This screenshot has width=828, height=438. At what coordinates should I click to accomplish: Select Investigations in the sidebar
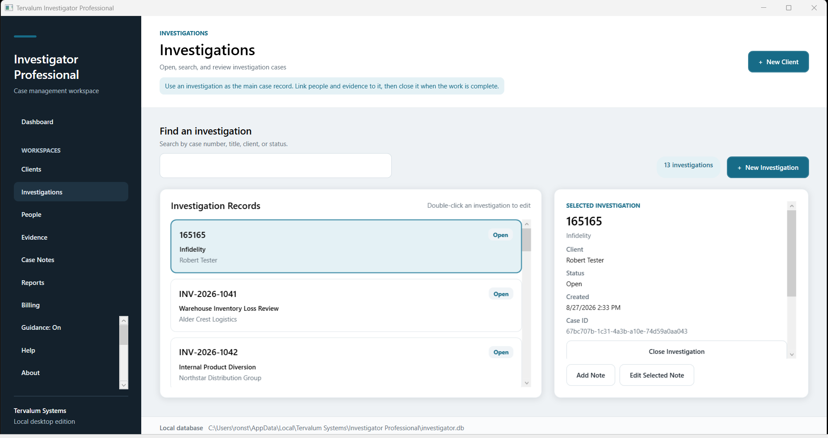[x=71, y=192]
